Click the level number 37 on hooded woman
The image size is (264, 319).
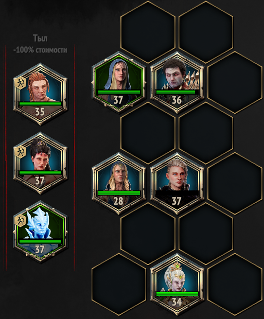[x=118, y=100]
